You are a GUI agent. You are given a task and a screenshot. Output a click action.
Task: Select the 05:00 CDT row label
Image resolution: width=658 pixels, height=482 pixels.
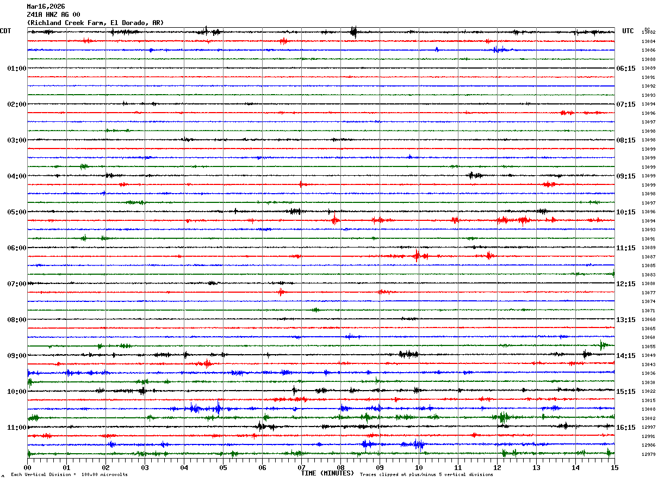[17, 212]
